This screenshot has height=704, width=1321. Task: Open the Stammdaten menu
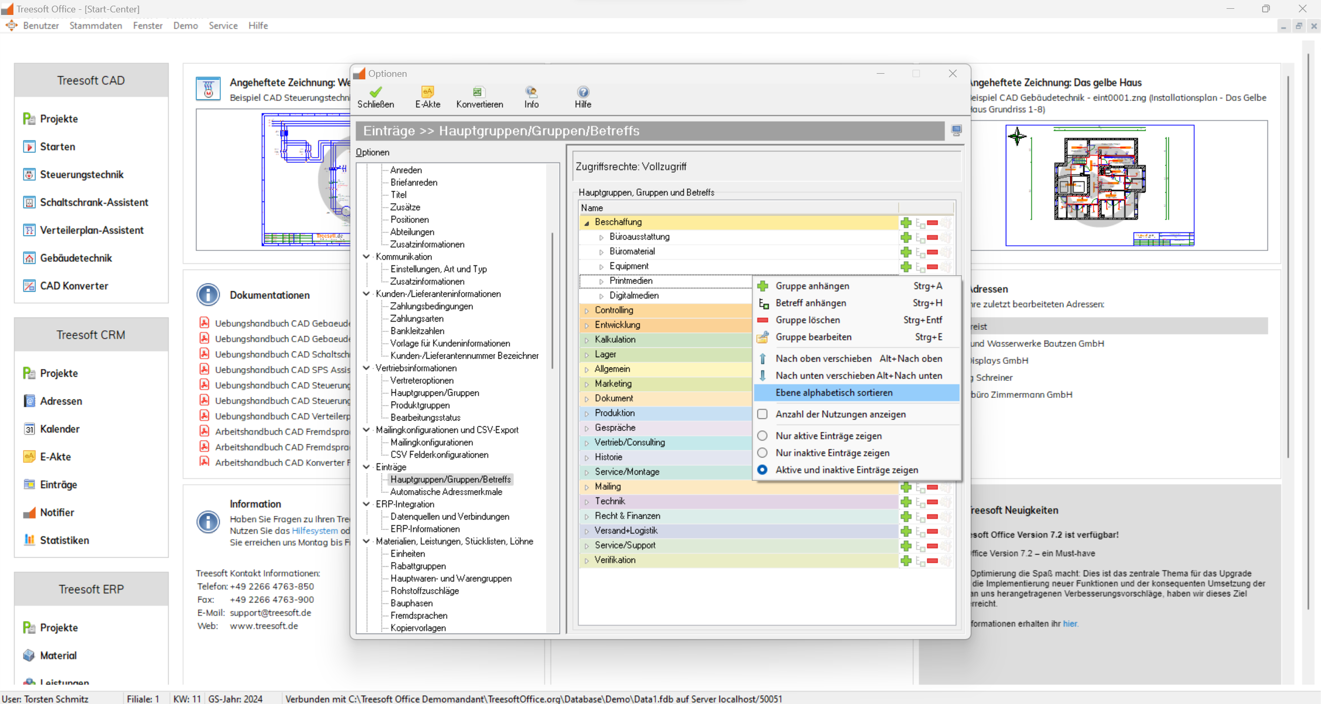point(95,26)
